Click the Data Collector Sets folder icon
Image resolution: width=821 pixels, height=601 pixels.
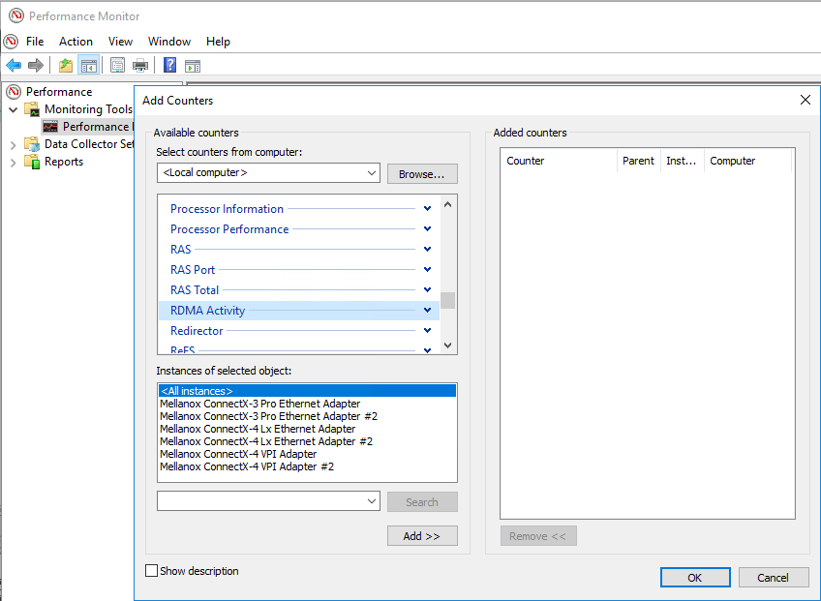32,144
